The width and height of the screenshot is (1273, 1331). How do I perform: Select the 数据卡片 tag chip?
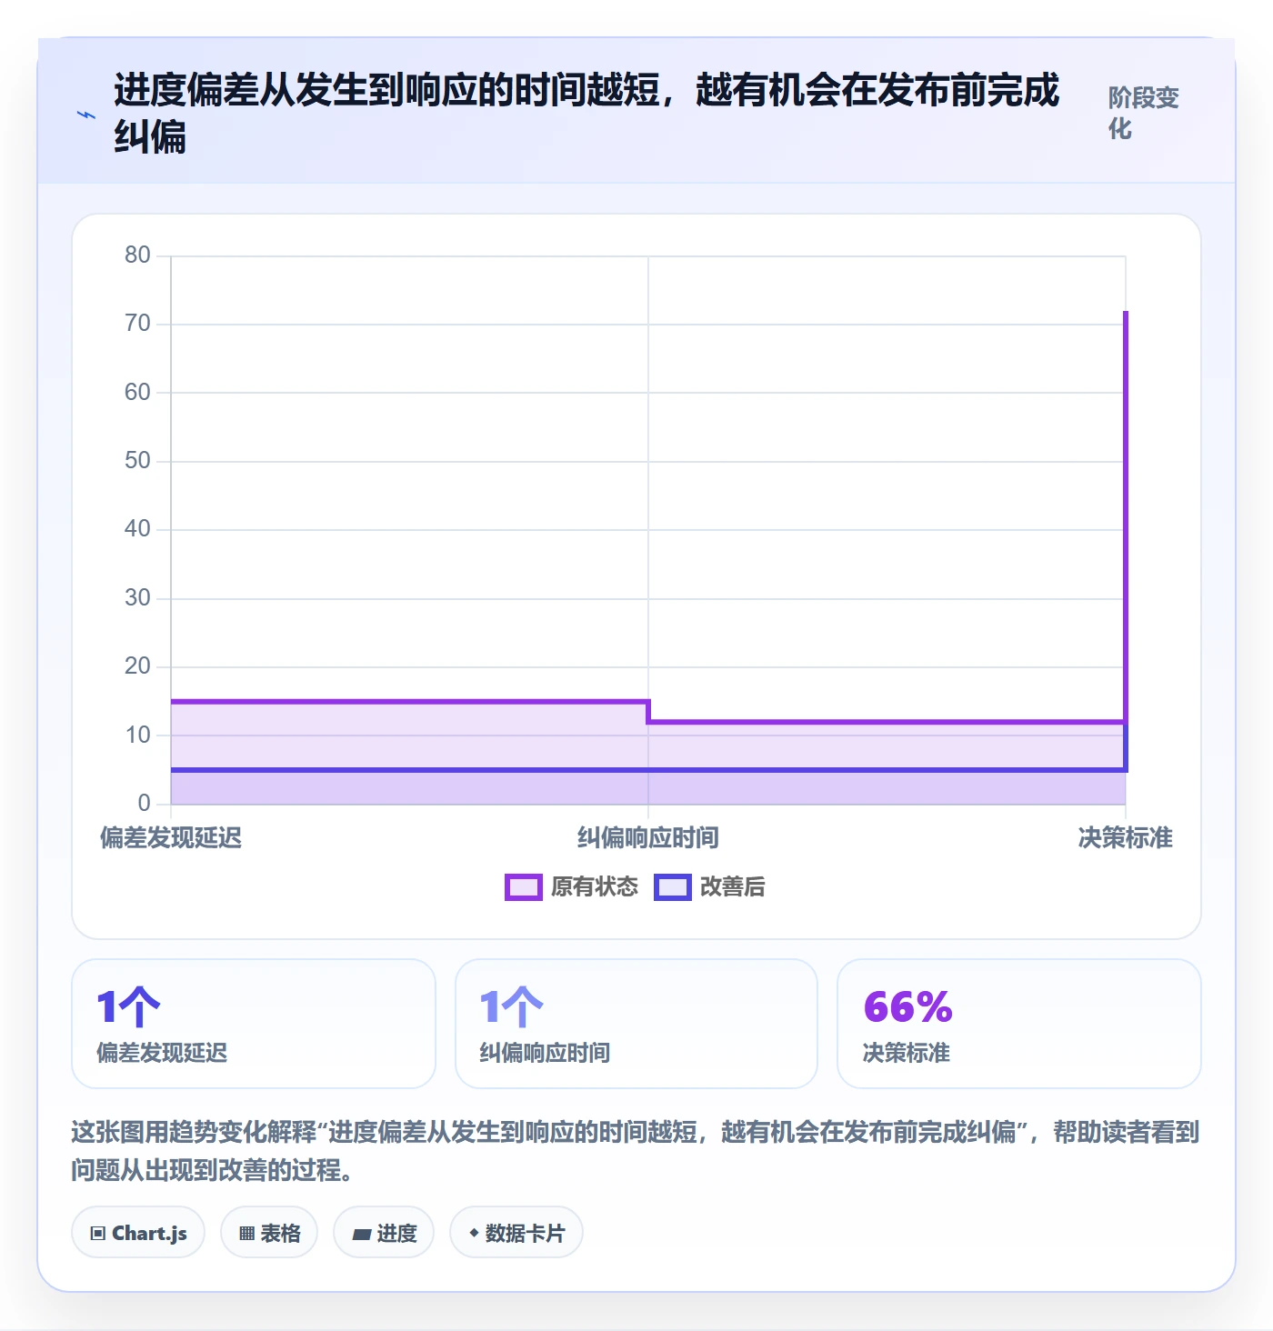(x=516, y=1233)
